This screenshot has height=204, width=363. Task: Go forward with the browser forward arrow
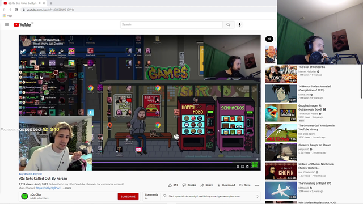pos(10,10)
